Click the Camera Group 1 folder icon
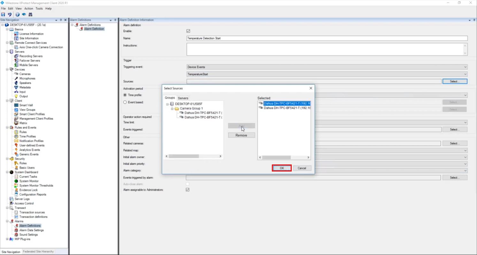The height and width of the screenshot is (255, 477). (177, 108)
